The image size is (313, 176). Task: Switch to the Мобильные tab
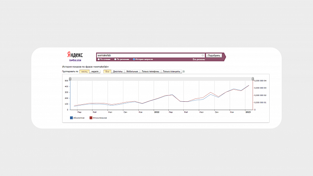[x=132, y=71]
